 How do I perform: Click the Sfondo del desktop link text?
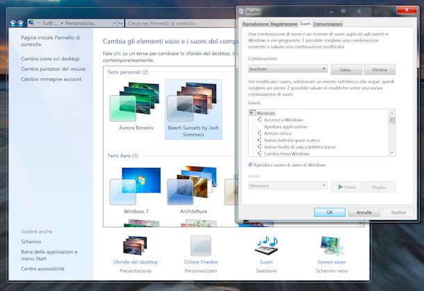136,262
